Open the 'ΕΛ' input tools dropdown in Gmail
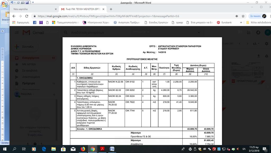Screen dimensions: 271x153 point(256,44)
